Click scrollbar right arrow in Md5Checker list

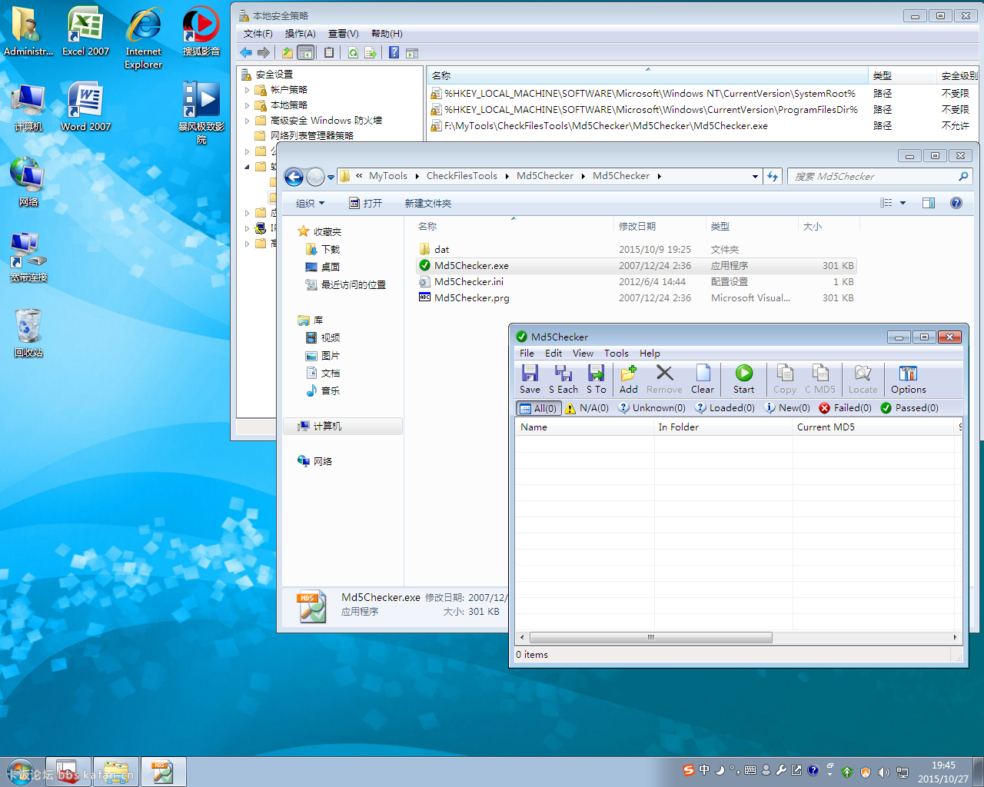tap(955, 637)
